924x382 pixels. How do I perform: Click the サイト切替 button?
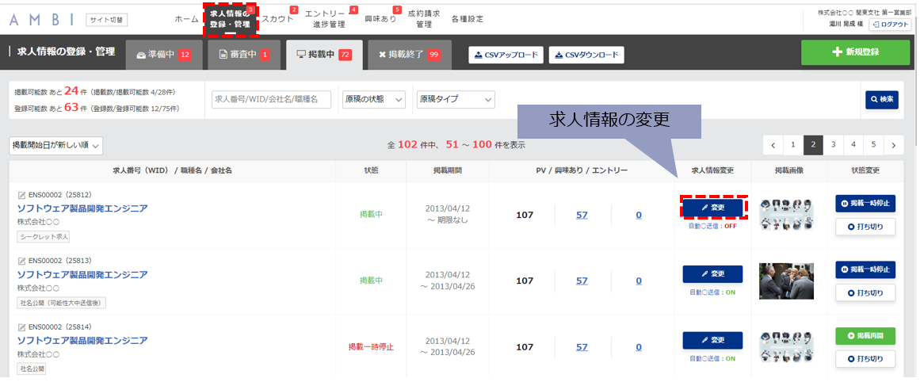(107, 20)
